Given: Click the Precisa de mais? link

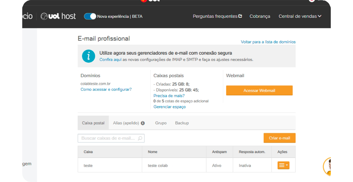Looking at the screenshot, I should click(x=169, y=96).
